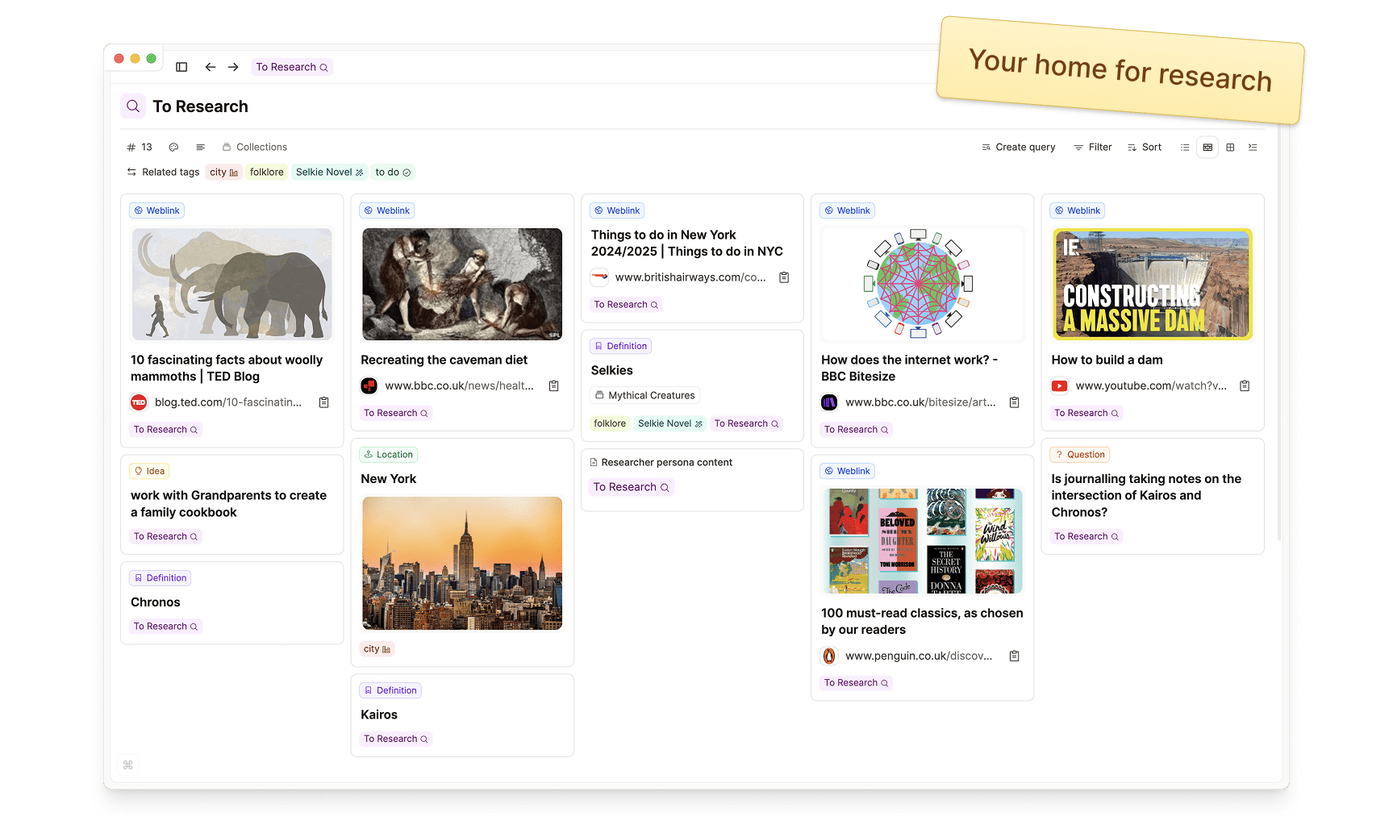
Task: Switch to the outline indent view
Action: (x=1253, y=148)
